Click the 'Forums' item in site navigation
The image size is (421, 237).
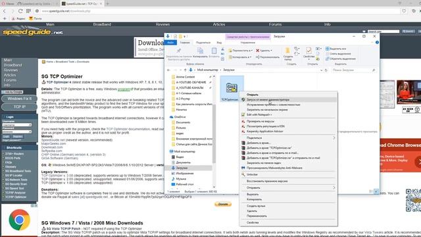click(x=275, y=24)
